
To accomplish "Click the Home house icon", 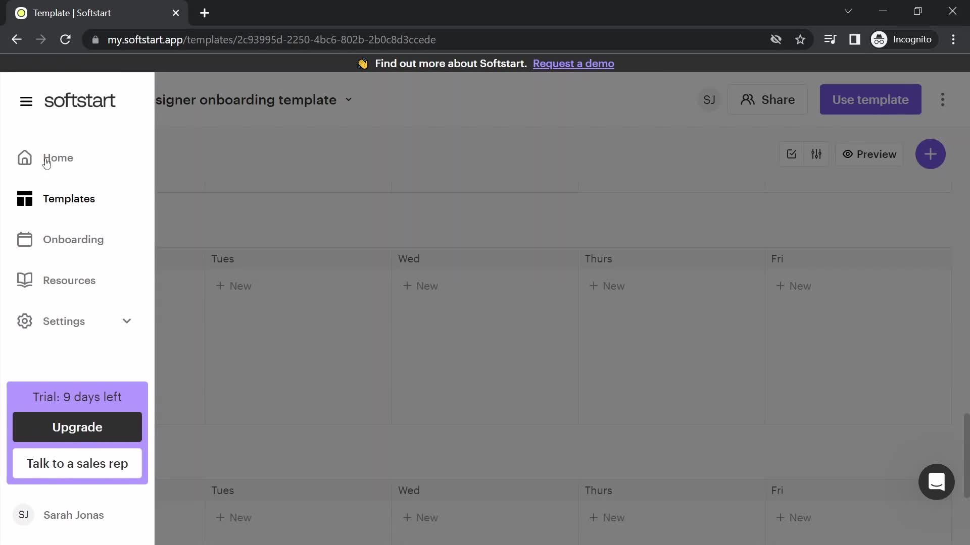I will coord(25,158).
